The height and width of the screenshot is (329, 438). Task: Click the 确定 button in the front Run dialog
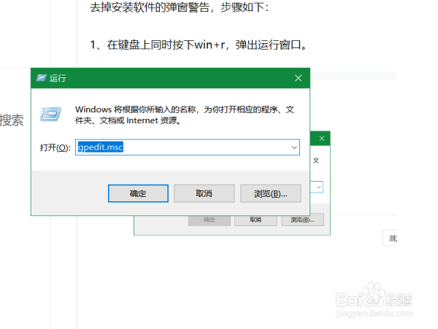[138, 193]
